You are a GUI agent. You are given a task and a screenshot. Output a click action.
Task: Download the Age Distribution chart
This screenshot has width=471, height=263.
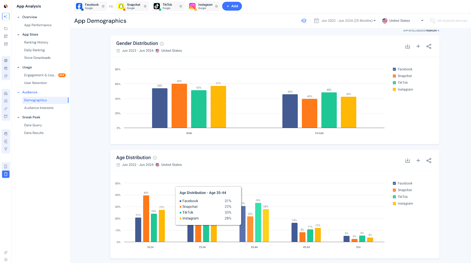[x=407, y=161]
